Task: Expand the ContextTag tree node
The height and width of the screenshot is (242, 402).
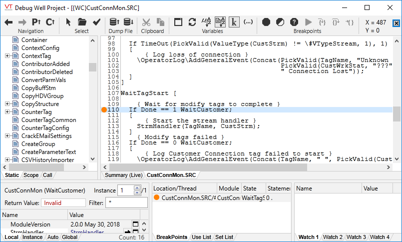Action: 7,56
